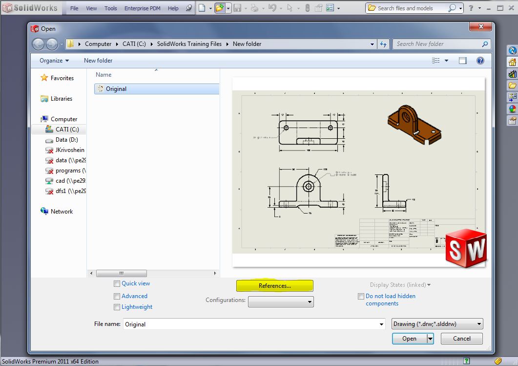Enable the Quick view checkbox
Screen dimensions: 518x366
click(117, 284)
